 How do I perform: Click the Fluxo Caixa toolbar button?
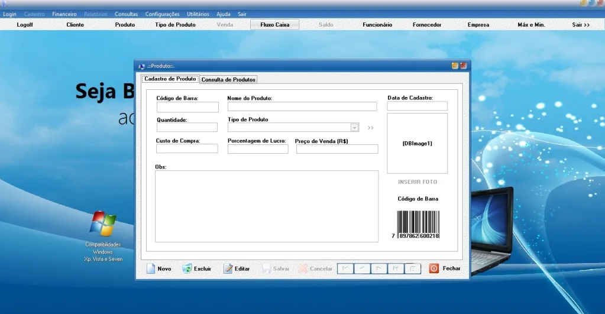point(275,25)
